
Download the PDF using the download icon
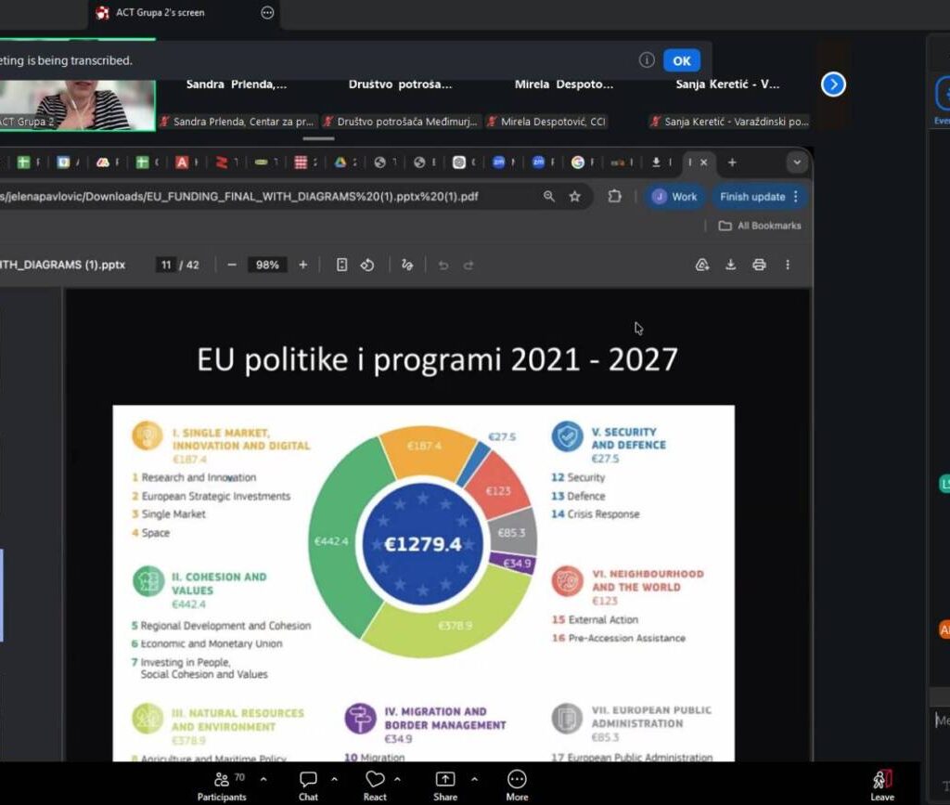click(730, 265)
